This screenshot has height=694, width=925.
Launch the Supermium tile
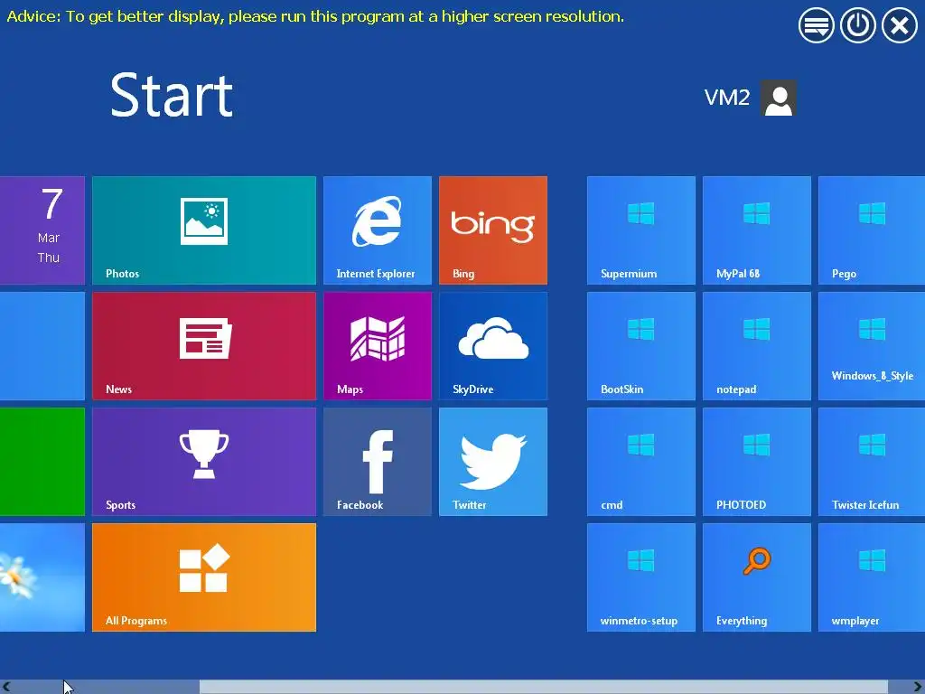(x=641, y=230)
